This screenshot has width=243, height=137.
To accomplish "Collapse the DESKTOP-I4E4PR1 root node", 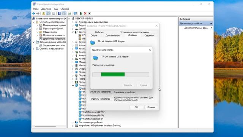I will point(69,19).
